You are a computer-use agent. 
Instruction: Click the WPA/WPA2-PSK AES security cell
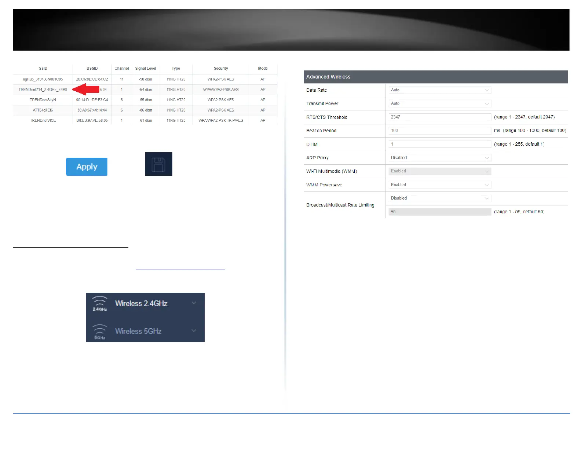221,90
